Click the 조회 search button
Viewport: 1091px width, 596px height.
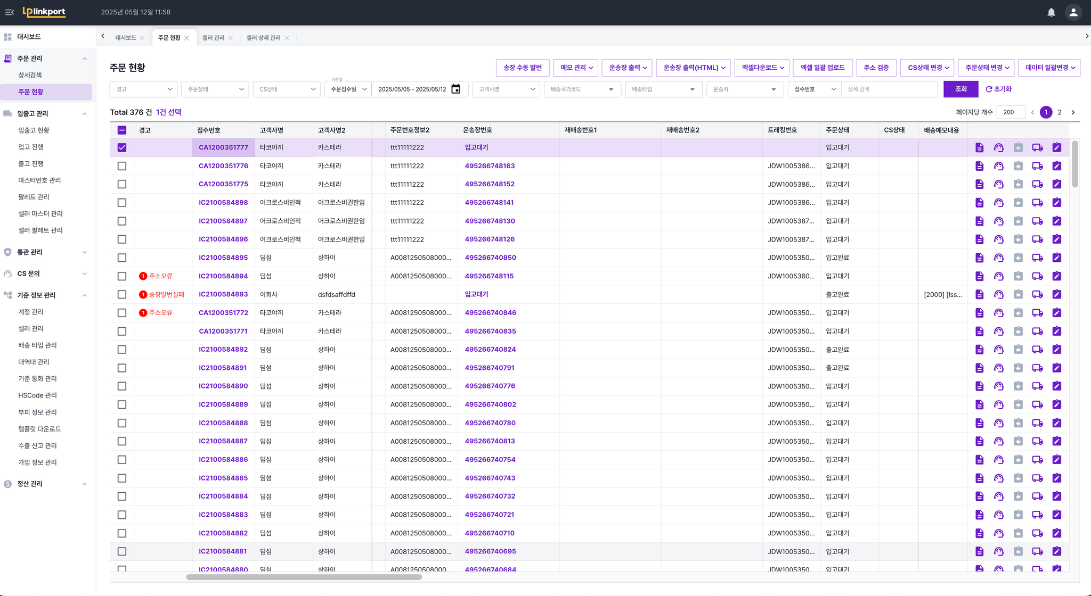(960, 89)
